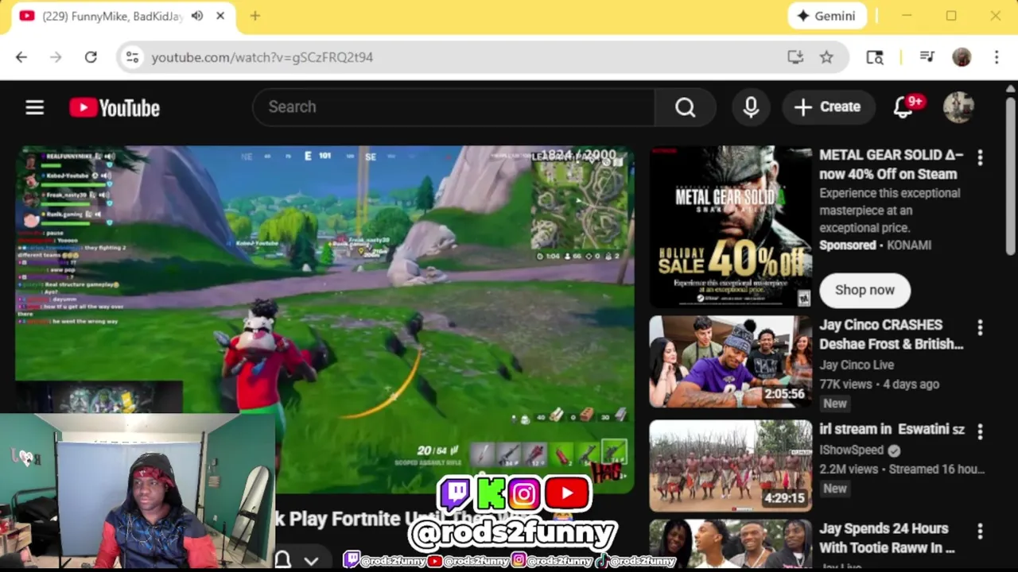The image size is (1018, 572).
Task: Open the YouTube guide hamburger menu
Action: pos(34,107)
